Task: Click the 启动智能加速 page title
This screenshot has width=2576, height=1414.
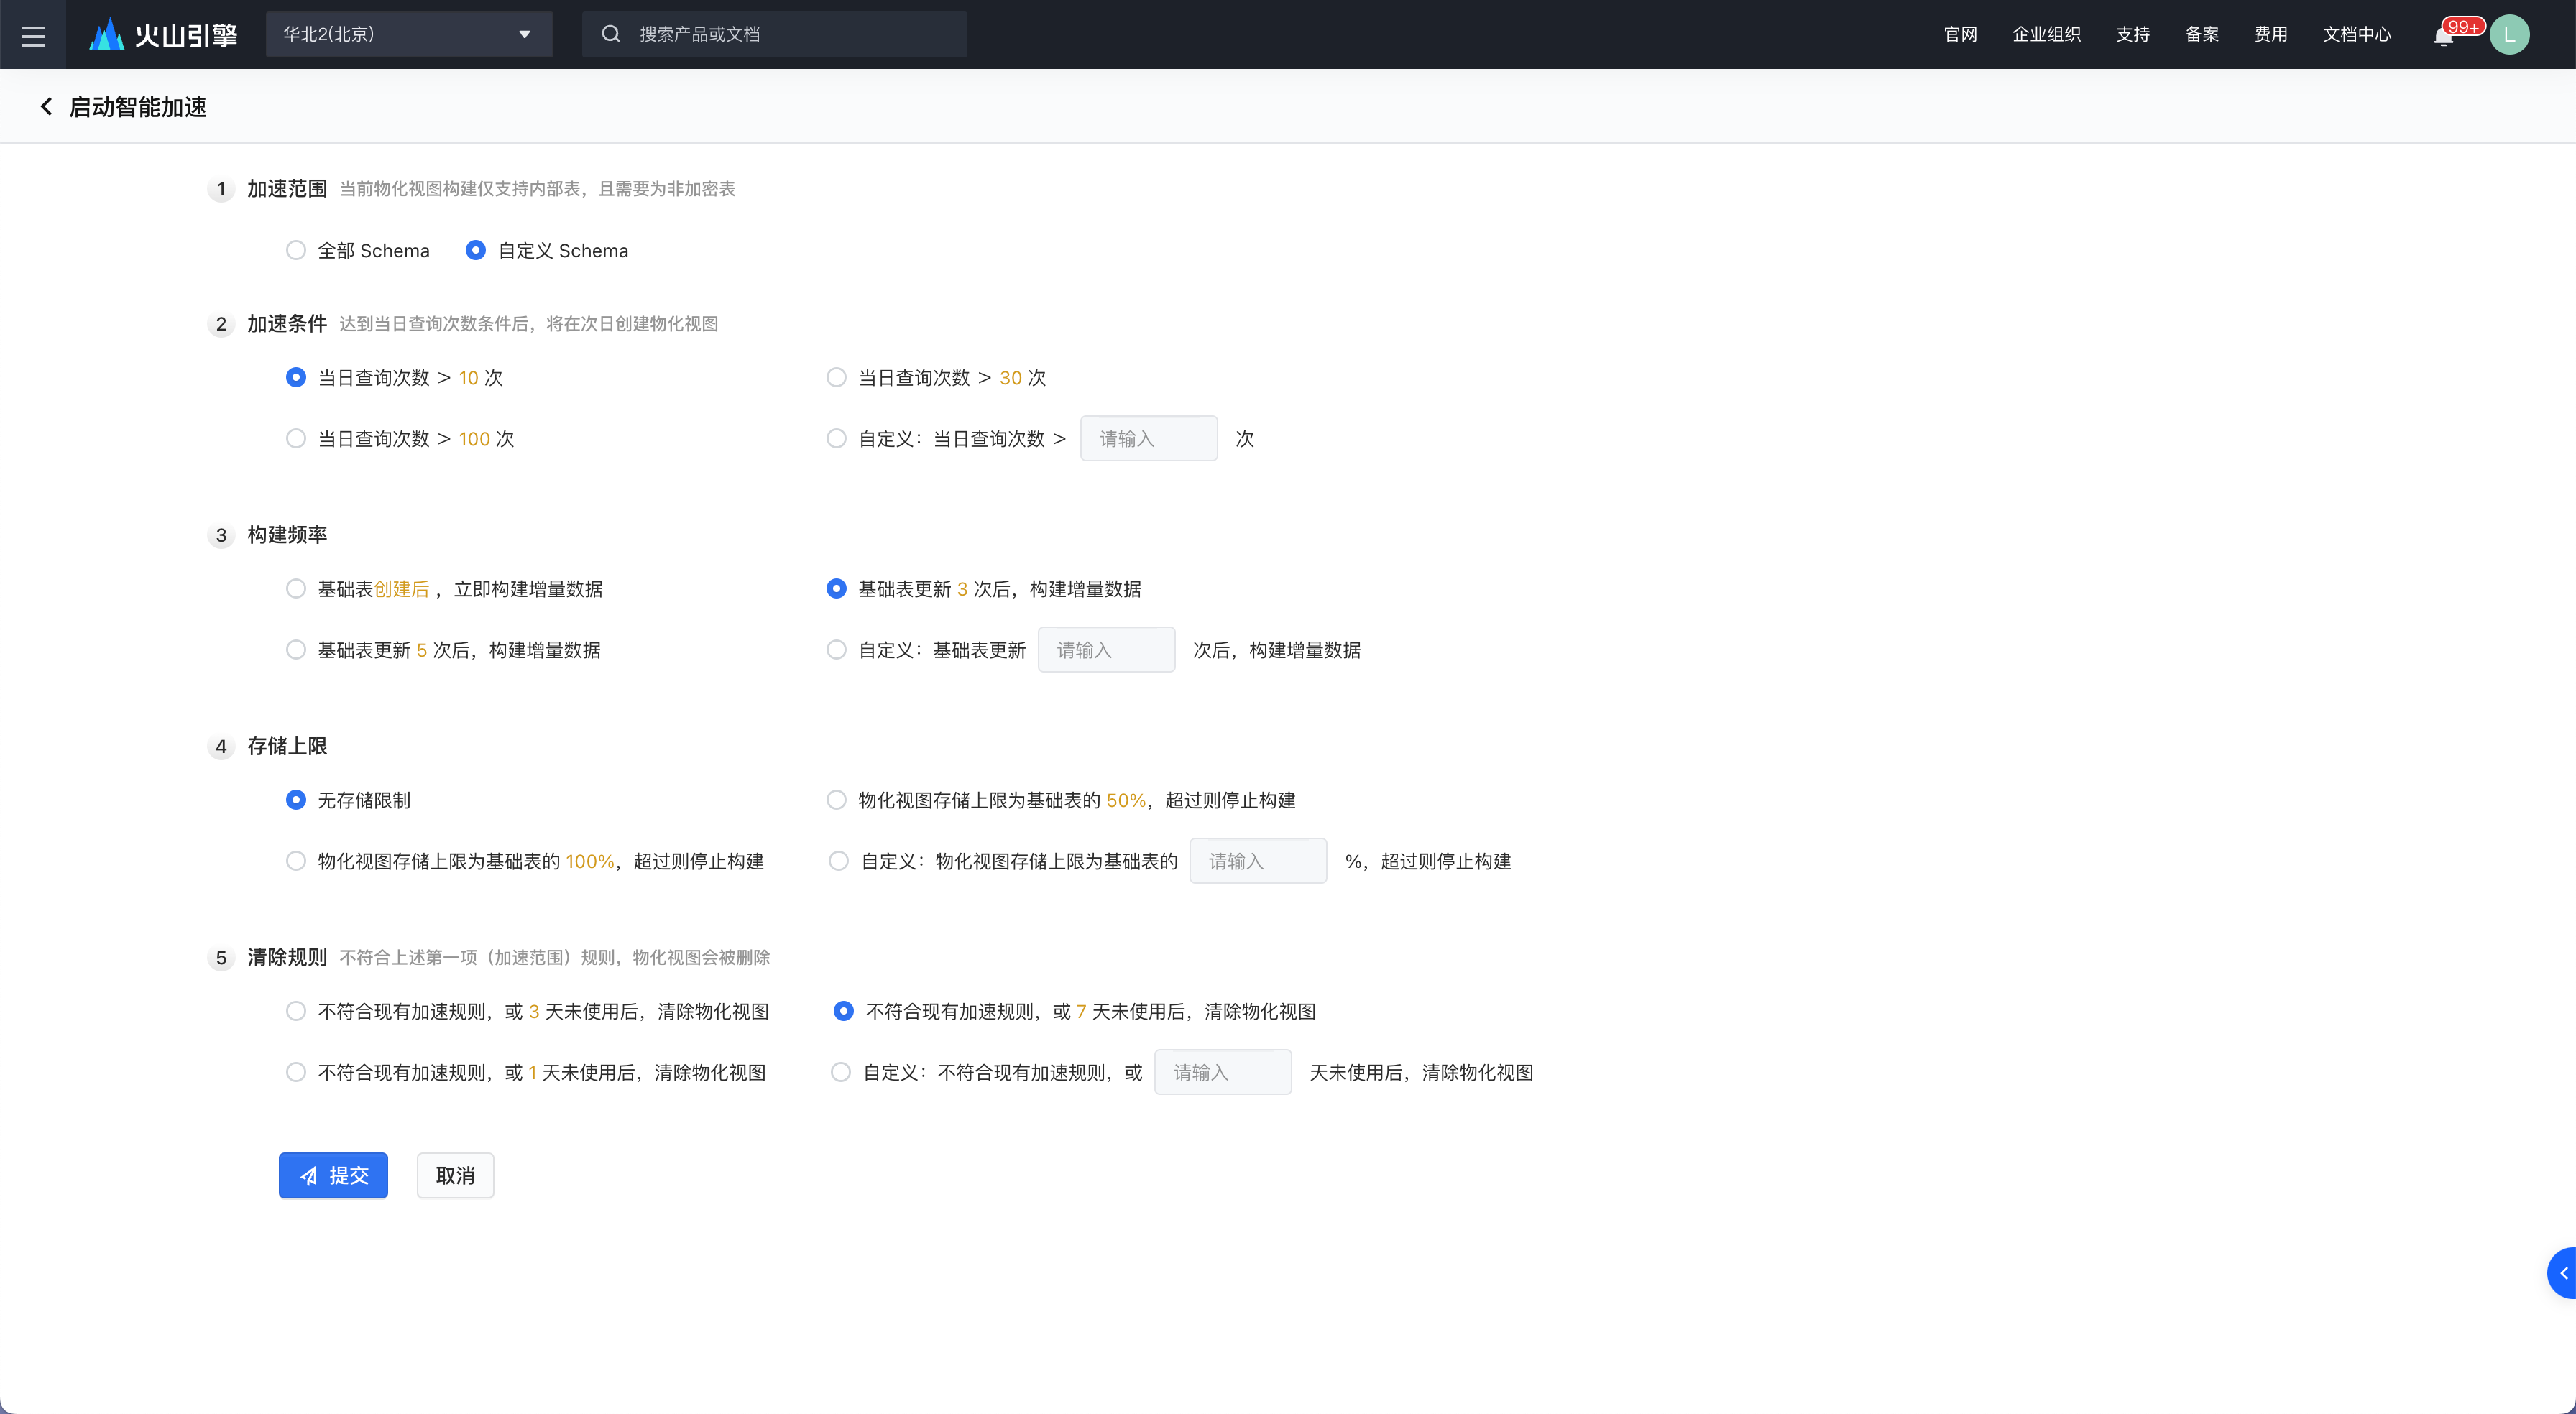Action: [138, 107]
